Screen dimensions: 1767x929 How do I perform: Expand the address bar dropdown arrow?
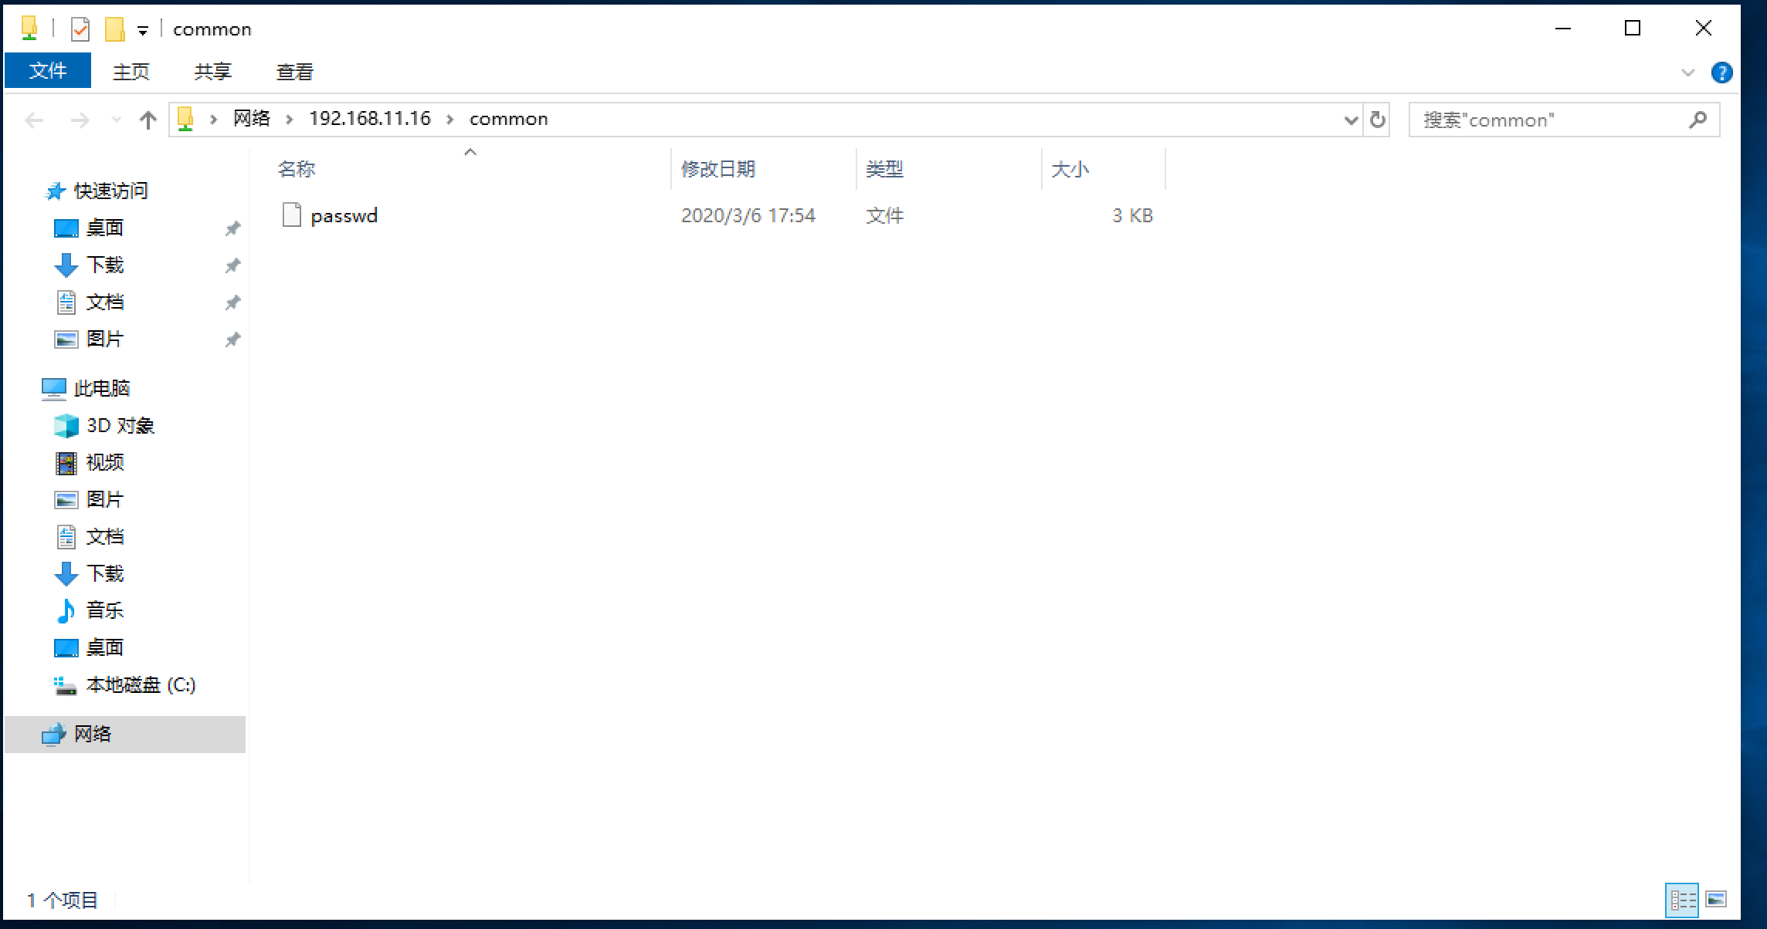click(1350, 120)
